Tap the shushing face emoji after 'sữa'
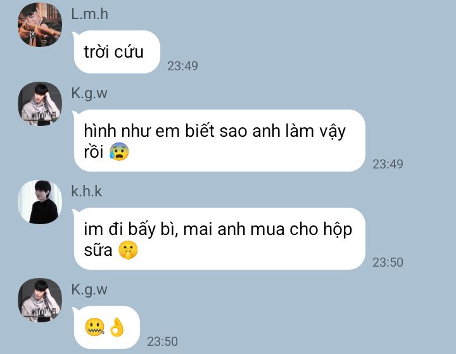Image resolution: width=456 pixels, height=354 pixels. [128, 250]
